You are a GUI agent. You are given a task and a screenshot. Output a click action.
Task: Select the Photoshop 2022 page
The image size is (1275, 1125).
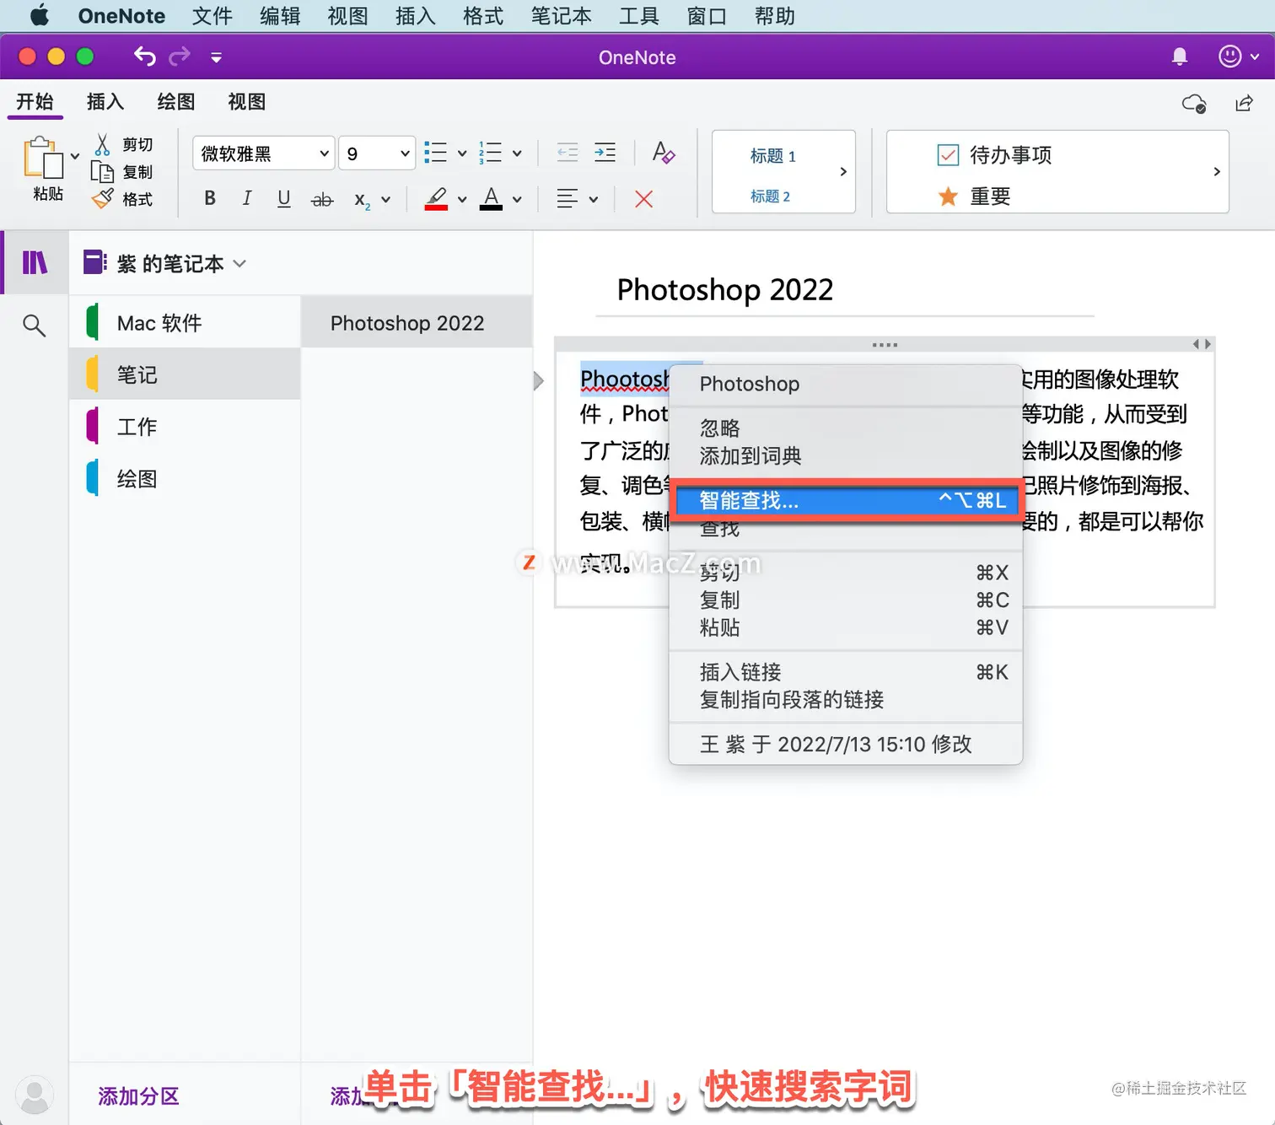417,323
